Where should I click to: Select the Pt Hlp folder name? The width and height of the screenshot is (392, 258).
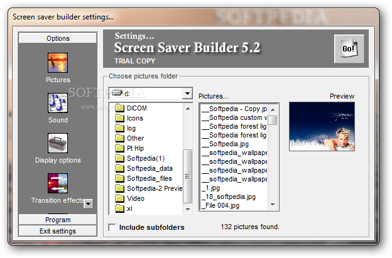[x=135, y=148]
